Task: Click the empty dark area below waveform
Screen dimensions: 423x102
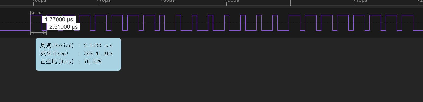Action: (245, 70)
